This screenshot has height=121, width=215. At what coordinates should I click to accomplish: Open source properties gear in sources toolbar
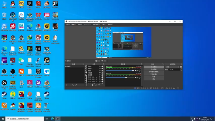(x=92, y=85)
